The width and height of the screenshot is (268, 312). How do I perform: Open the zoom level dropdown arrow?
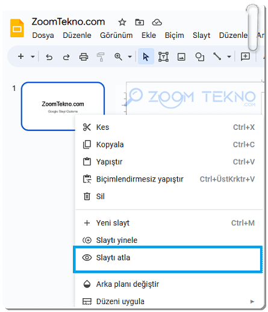click(x=130, y=57)
